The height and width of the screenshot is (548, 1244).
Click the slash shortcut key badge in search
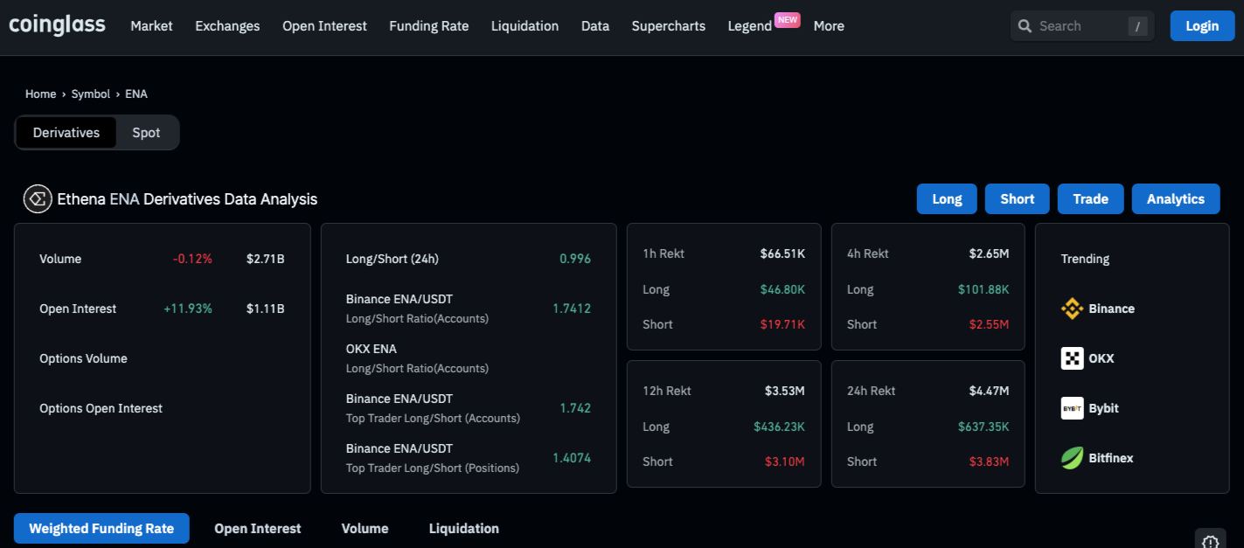1137,26
